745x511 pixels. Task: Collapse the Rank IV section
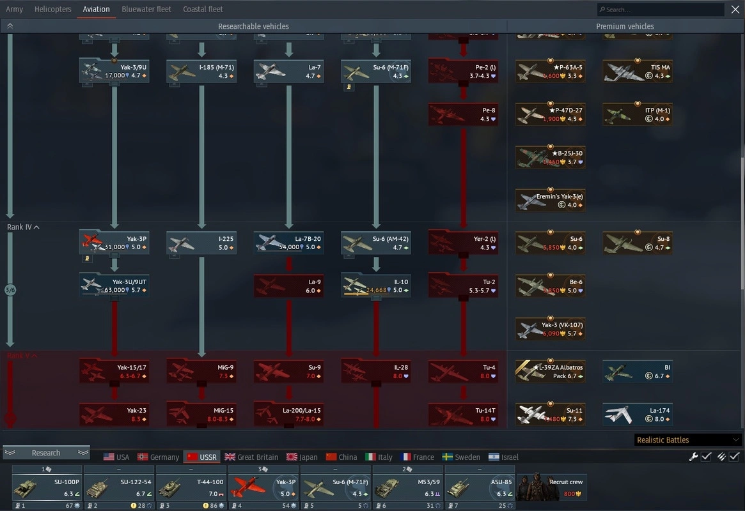(24, 227)
